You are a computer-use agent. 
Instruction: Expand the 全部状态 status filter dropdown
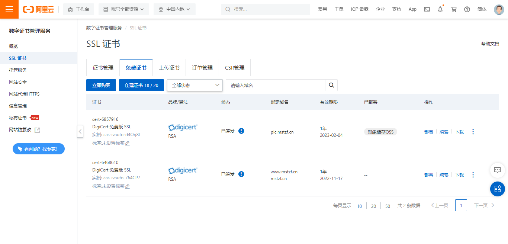[x=195, y=85]
